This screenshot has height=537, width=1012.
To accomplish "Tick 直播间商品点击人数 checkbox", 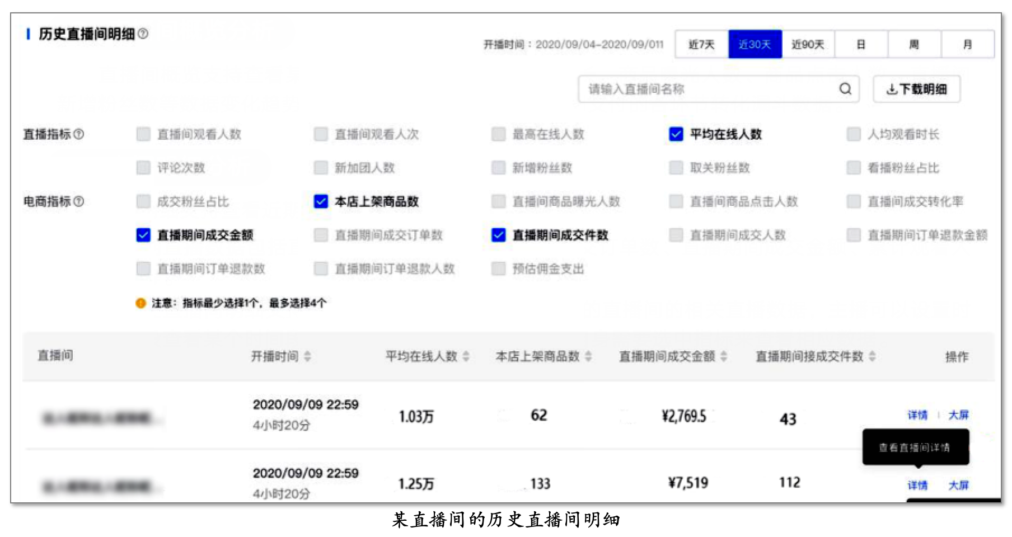I will pyautogui.click(x=676, y=201).
